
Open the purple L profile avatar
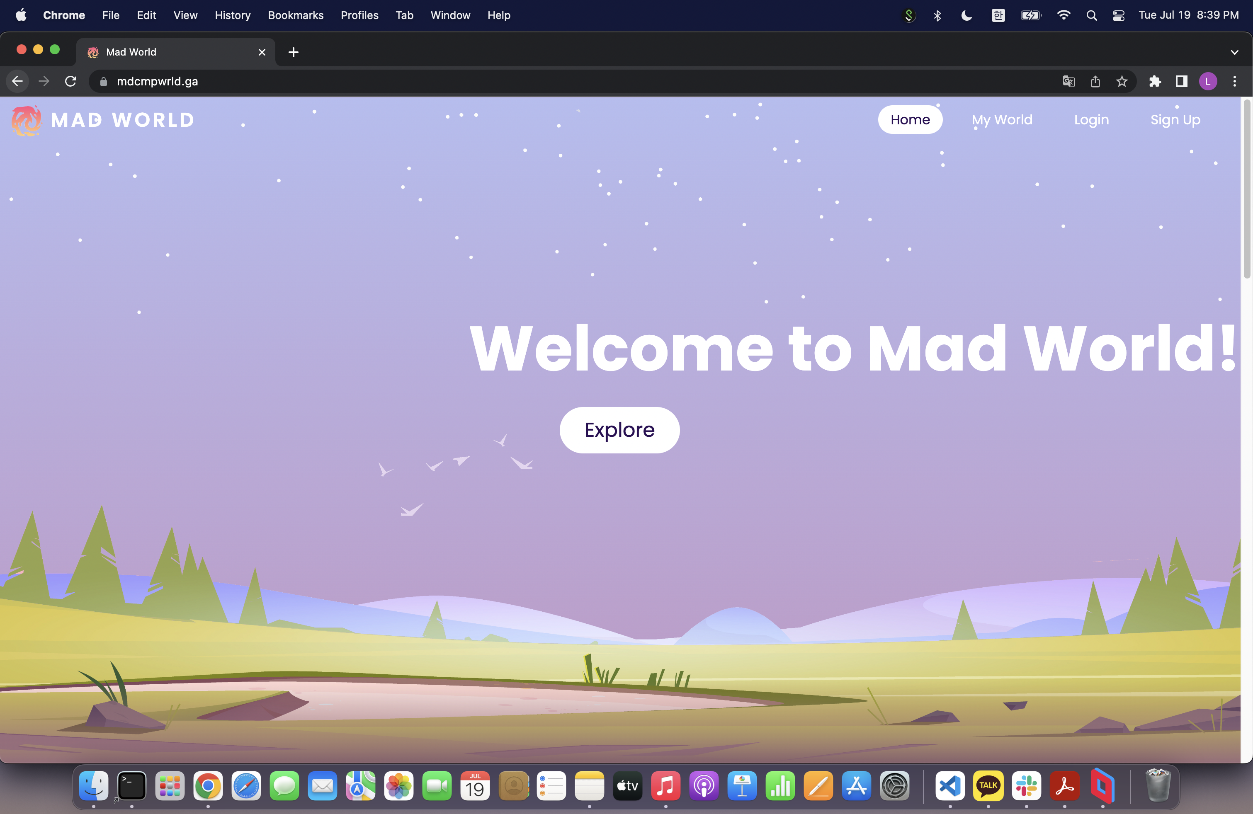[x=1208, y=82]
